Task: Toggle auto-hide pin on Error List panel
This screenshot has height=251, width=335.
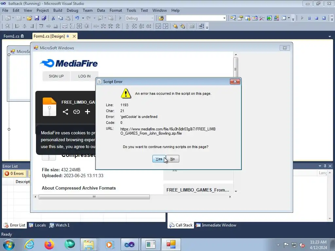Action: tap(325, 166)
